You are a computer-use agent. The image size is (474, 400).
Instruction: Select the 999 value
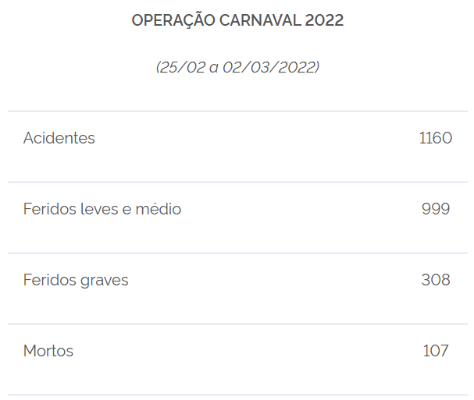click(436, 209)
